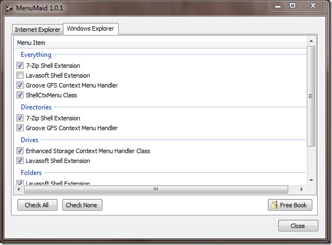Click the vertical scrollbar up arrow
Image resolution: width=332 pixels, height=245 pixels.
point(311,41)
